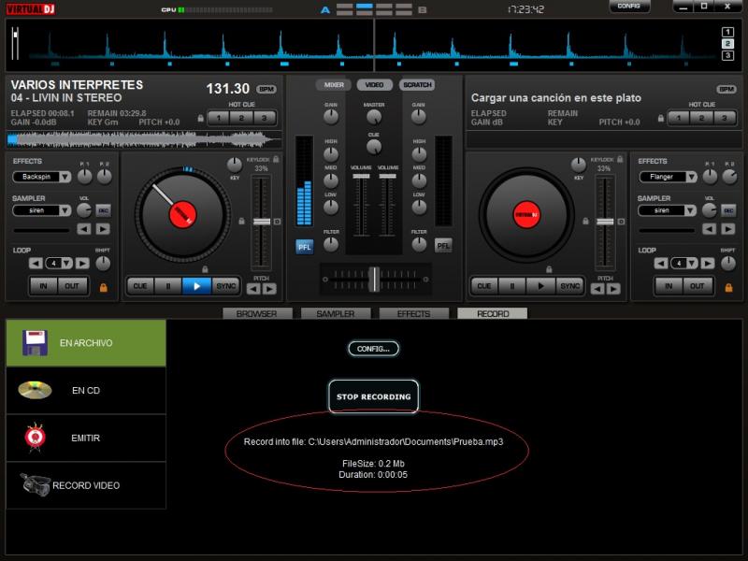Open CONFIG in the title bar
Image resolution: width=748 pixels, height=561 pixels.
(x=629, y=7)
